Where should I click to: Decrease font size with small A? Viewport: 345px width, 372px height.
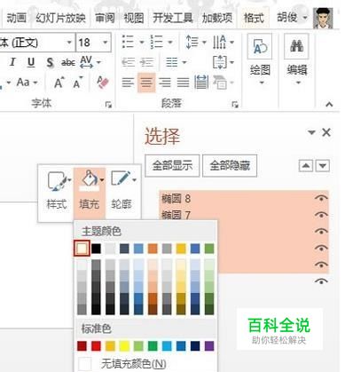(x=77, y=83)
